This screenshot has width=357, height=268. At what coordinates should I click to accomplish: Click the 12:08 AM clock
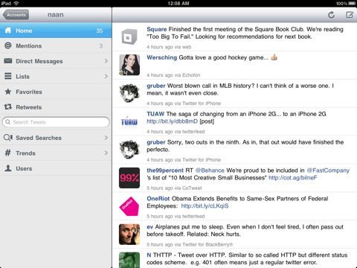[x=178, y=3]
